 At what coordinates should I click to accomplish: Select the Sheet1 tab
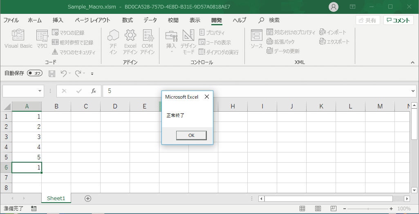pyautogui.click(x=56, y=198)
